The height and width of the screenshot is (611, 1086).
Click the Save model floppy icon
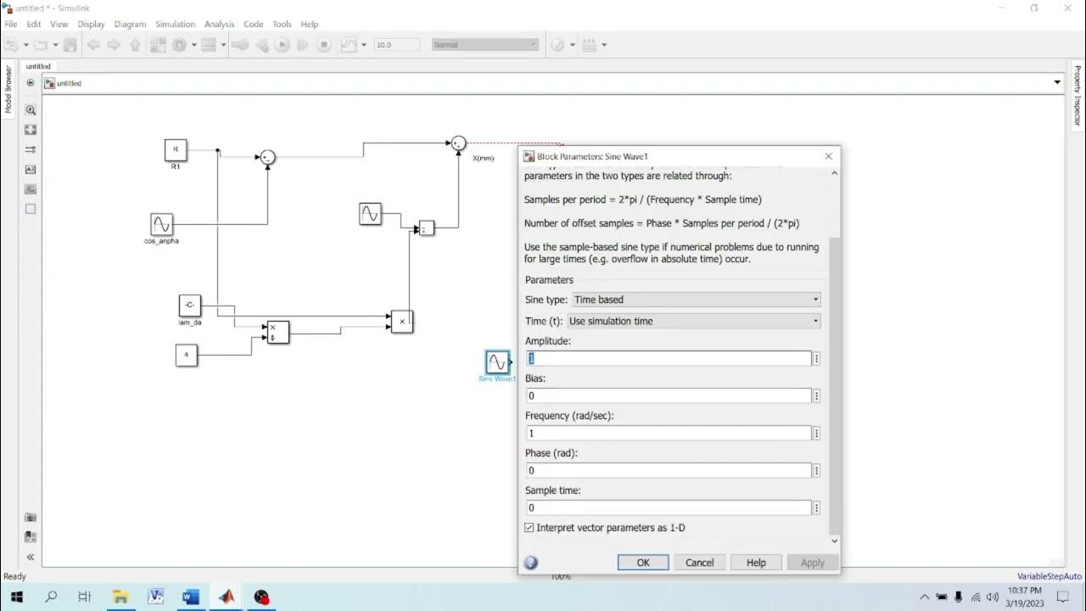(70, 45)
